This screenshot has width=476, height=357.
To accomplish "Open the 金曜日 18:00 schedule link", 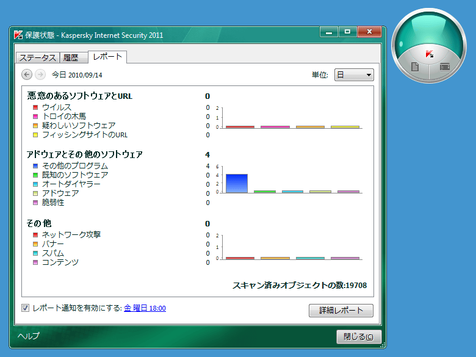I will [145, 308].
